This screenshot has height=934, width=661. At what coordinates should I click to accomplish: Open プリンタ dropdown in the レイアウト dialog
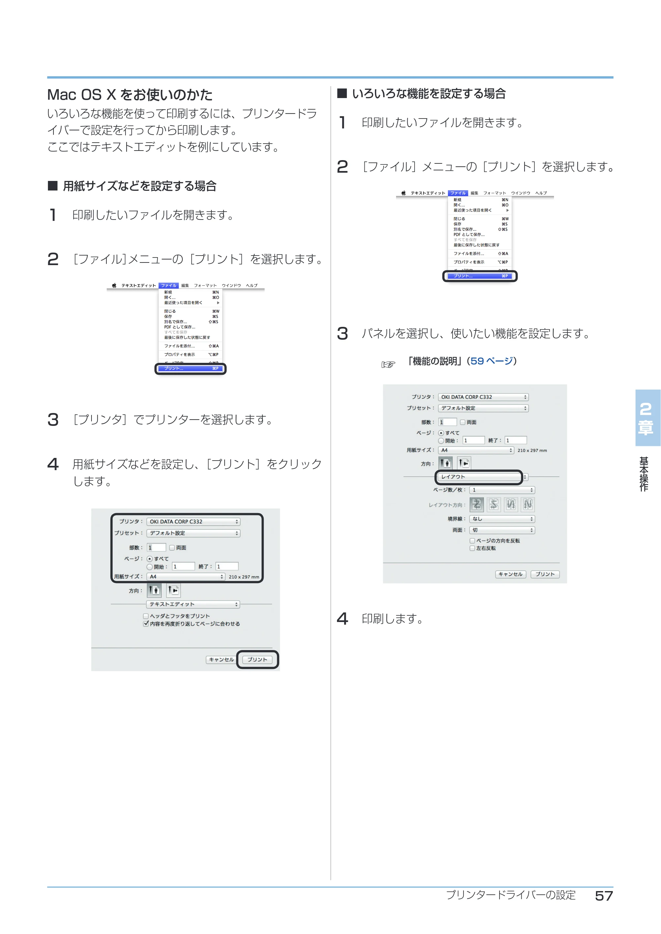tap(484, 397)
